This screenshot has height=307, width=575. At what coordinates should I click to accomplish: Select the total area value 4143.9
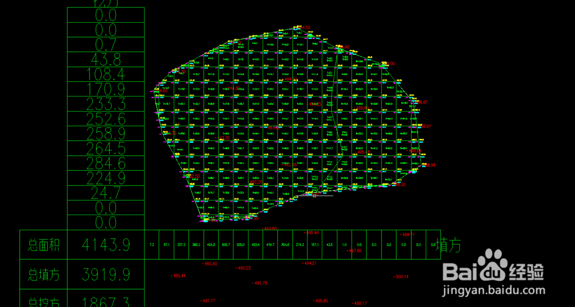click(106, 245)
